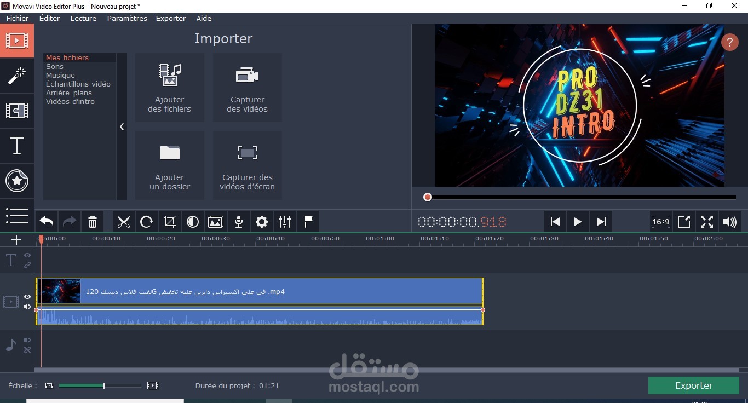This screenshot has height=403, width=748.
Task: Select Mes fichiers category
Action: (67, 57)
